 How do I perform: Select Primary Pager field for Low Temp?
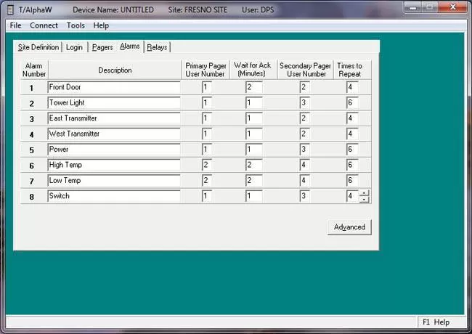click(x=207, y=181)
